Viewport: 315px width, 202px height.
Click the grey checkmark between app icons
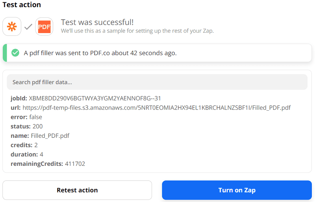pyautogui.click(x=28, y=27)
